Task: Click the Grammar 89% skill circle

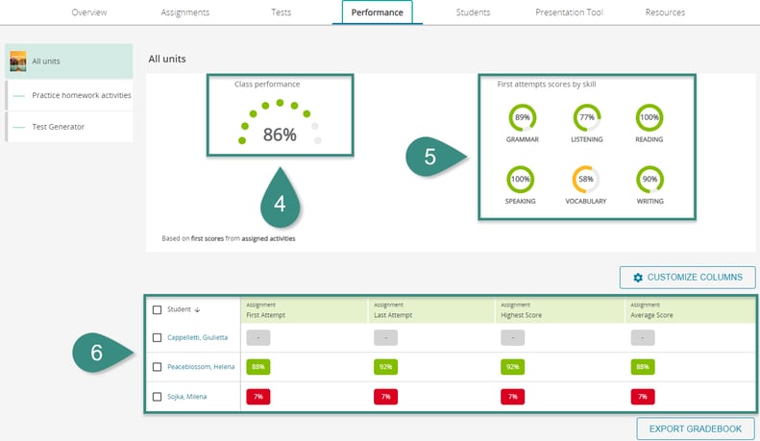Action: (x=523, y=118)
